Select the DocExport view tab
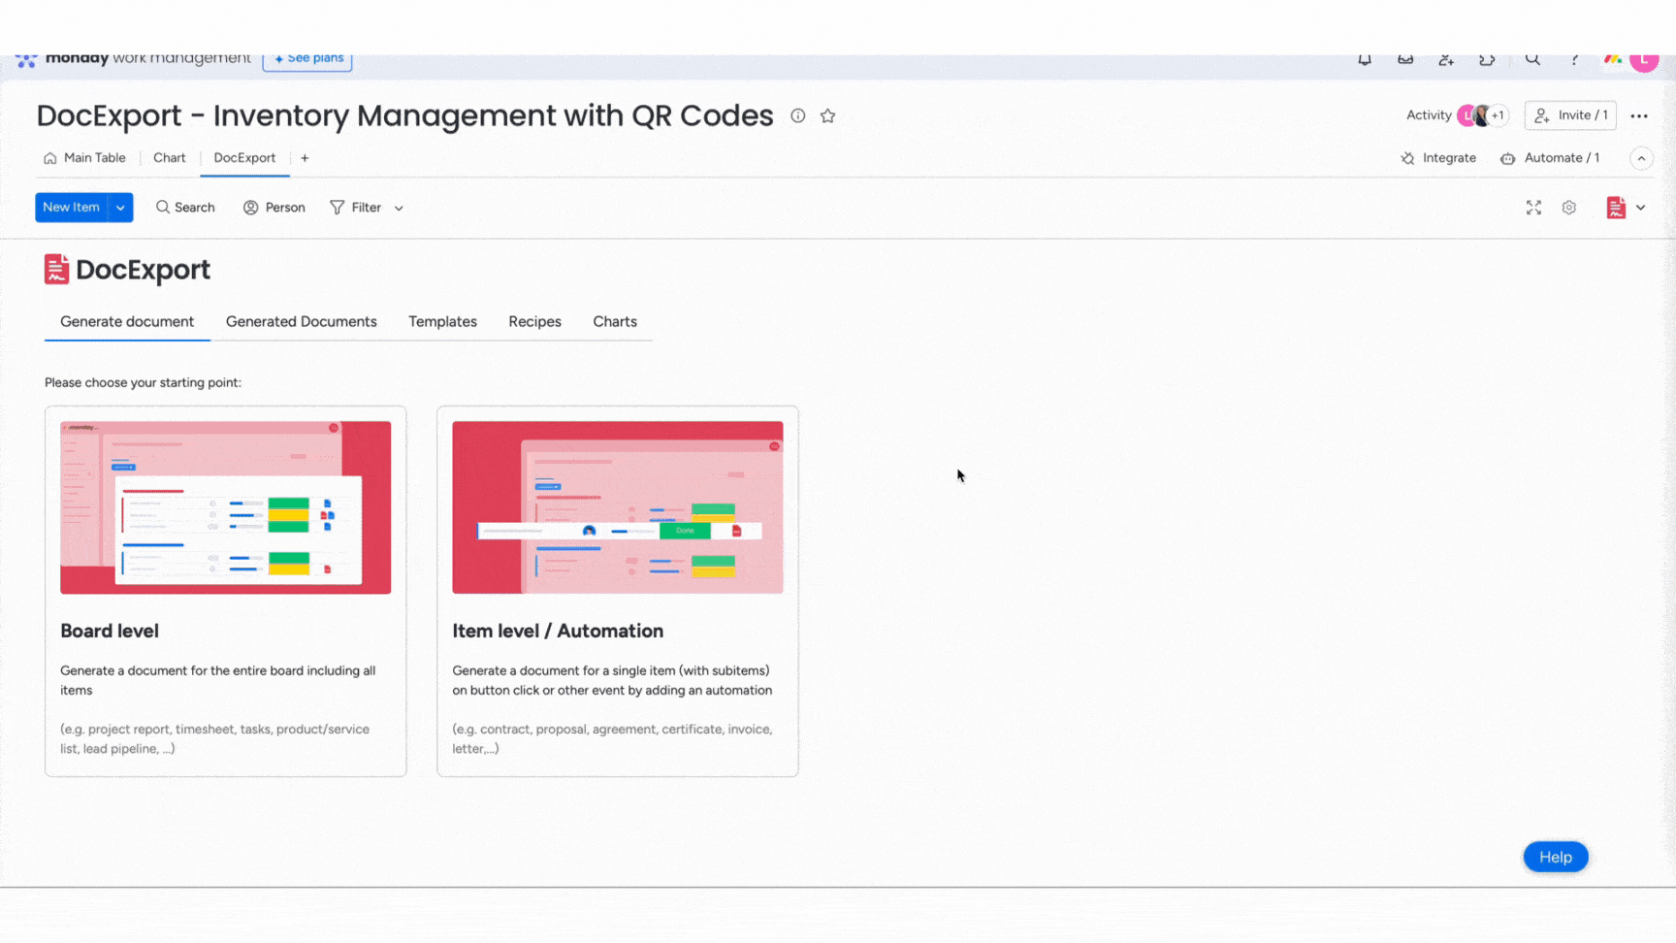This screenshot has width=1676, height=943. point(244,158)
